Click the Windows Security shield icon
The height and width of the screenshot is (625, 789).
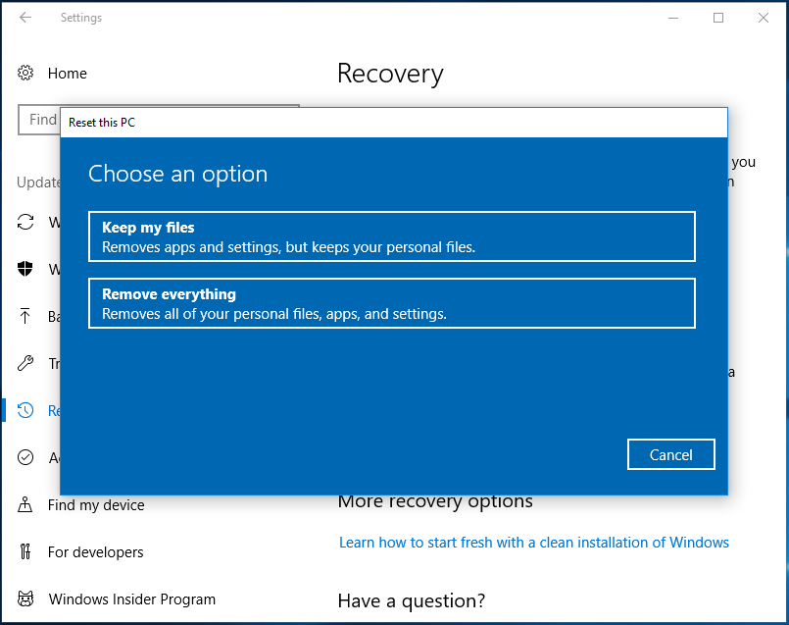[x=25, y=269]
